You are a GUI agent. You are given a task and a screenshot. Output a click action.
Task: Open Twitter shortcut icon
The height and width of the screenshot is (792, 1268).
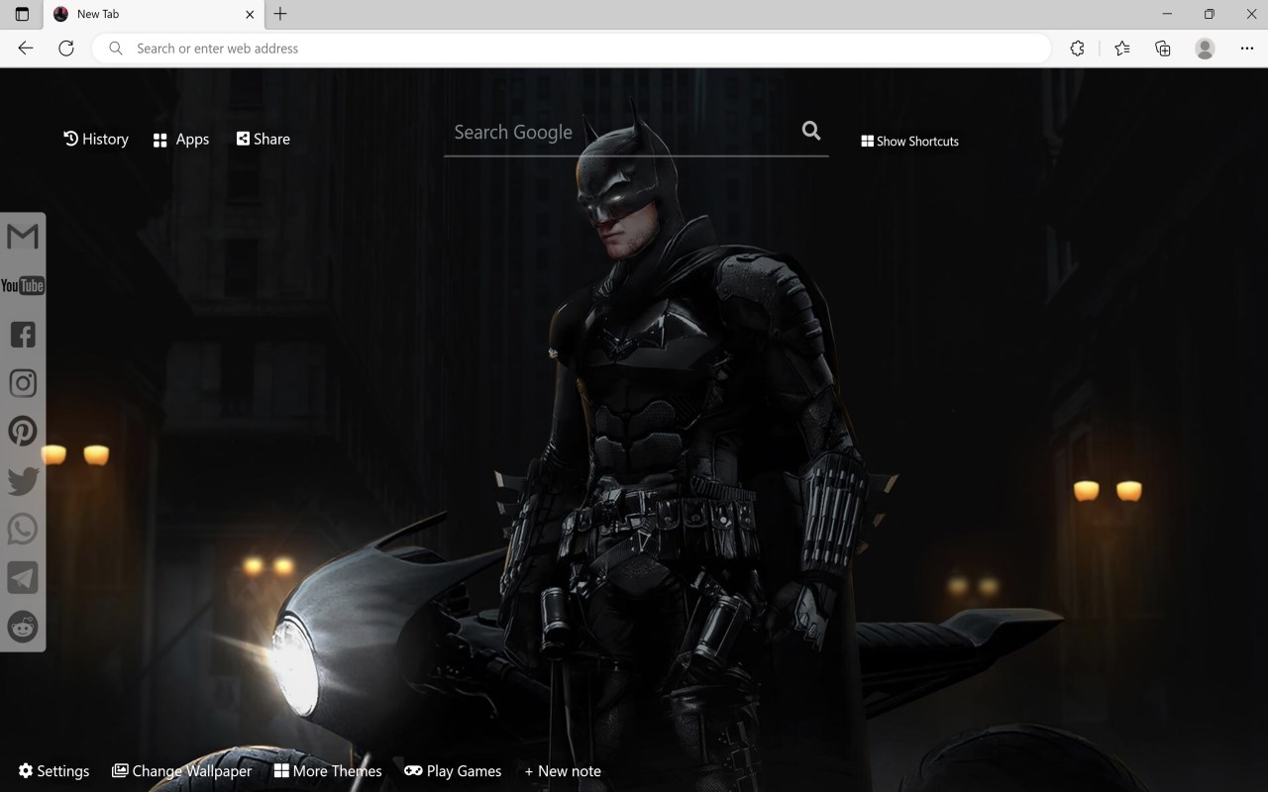point(23,481)
